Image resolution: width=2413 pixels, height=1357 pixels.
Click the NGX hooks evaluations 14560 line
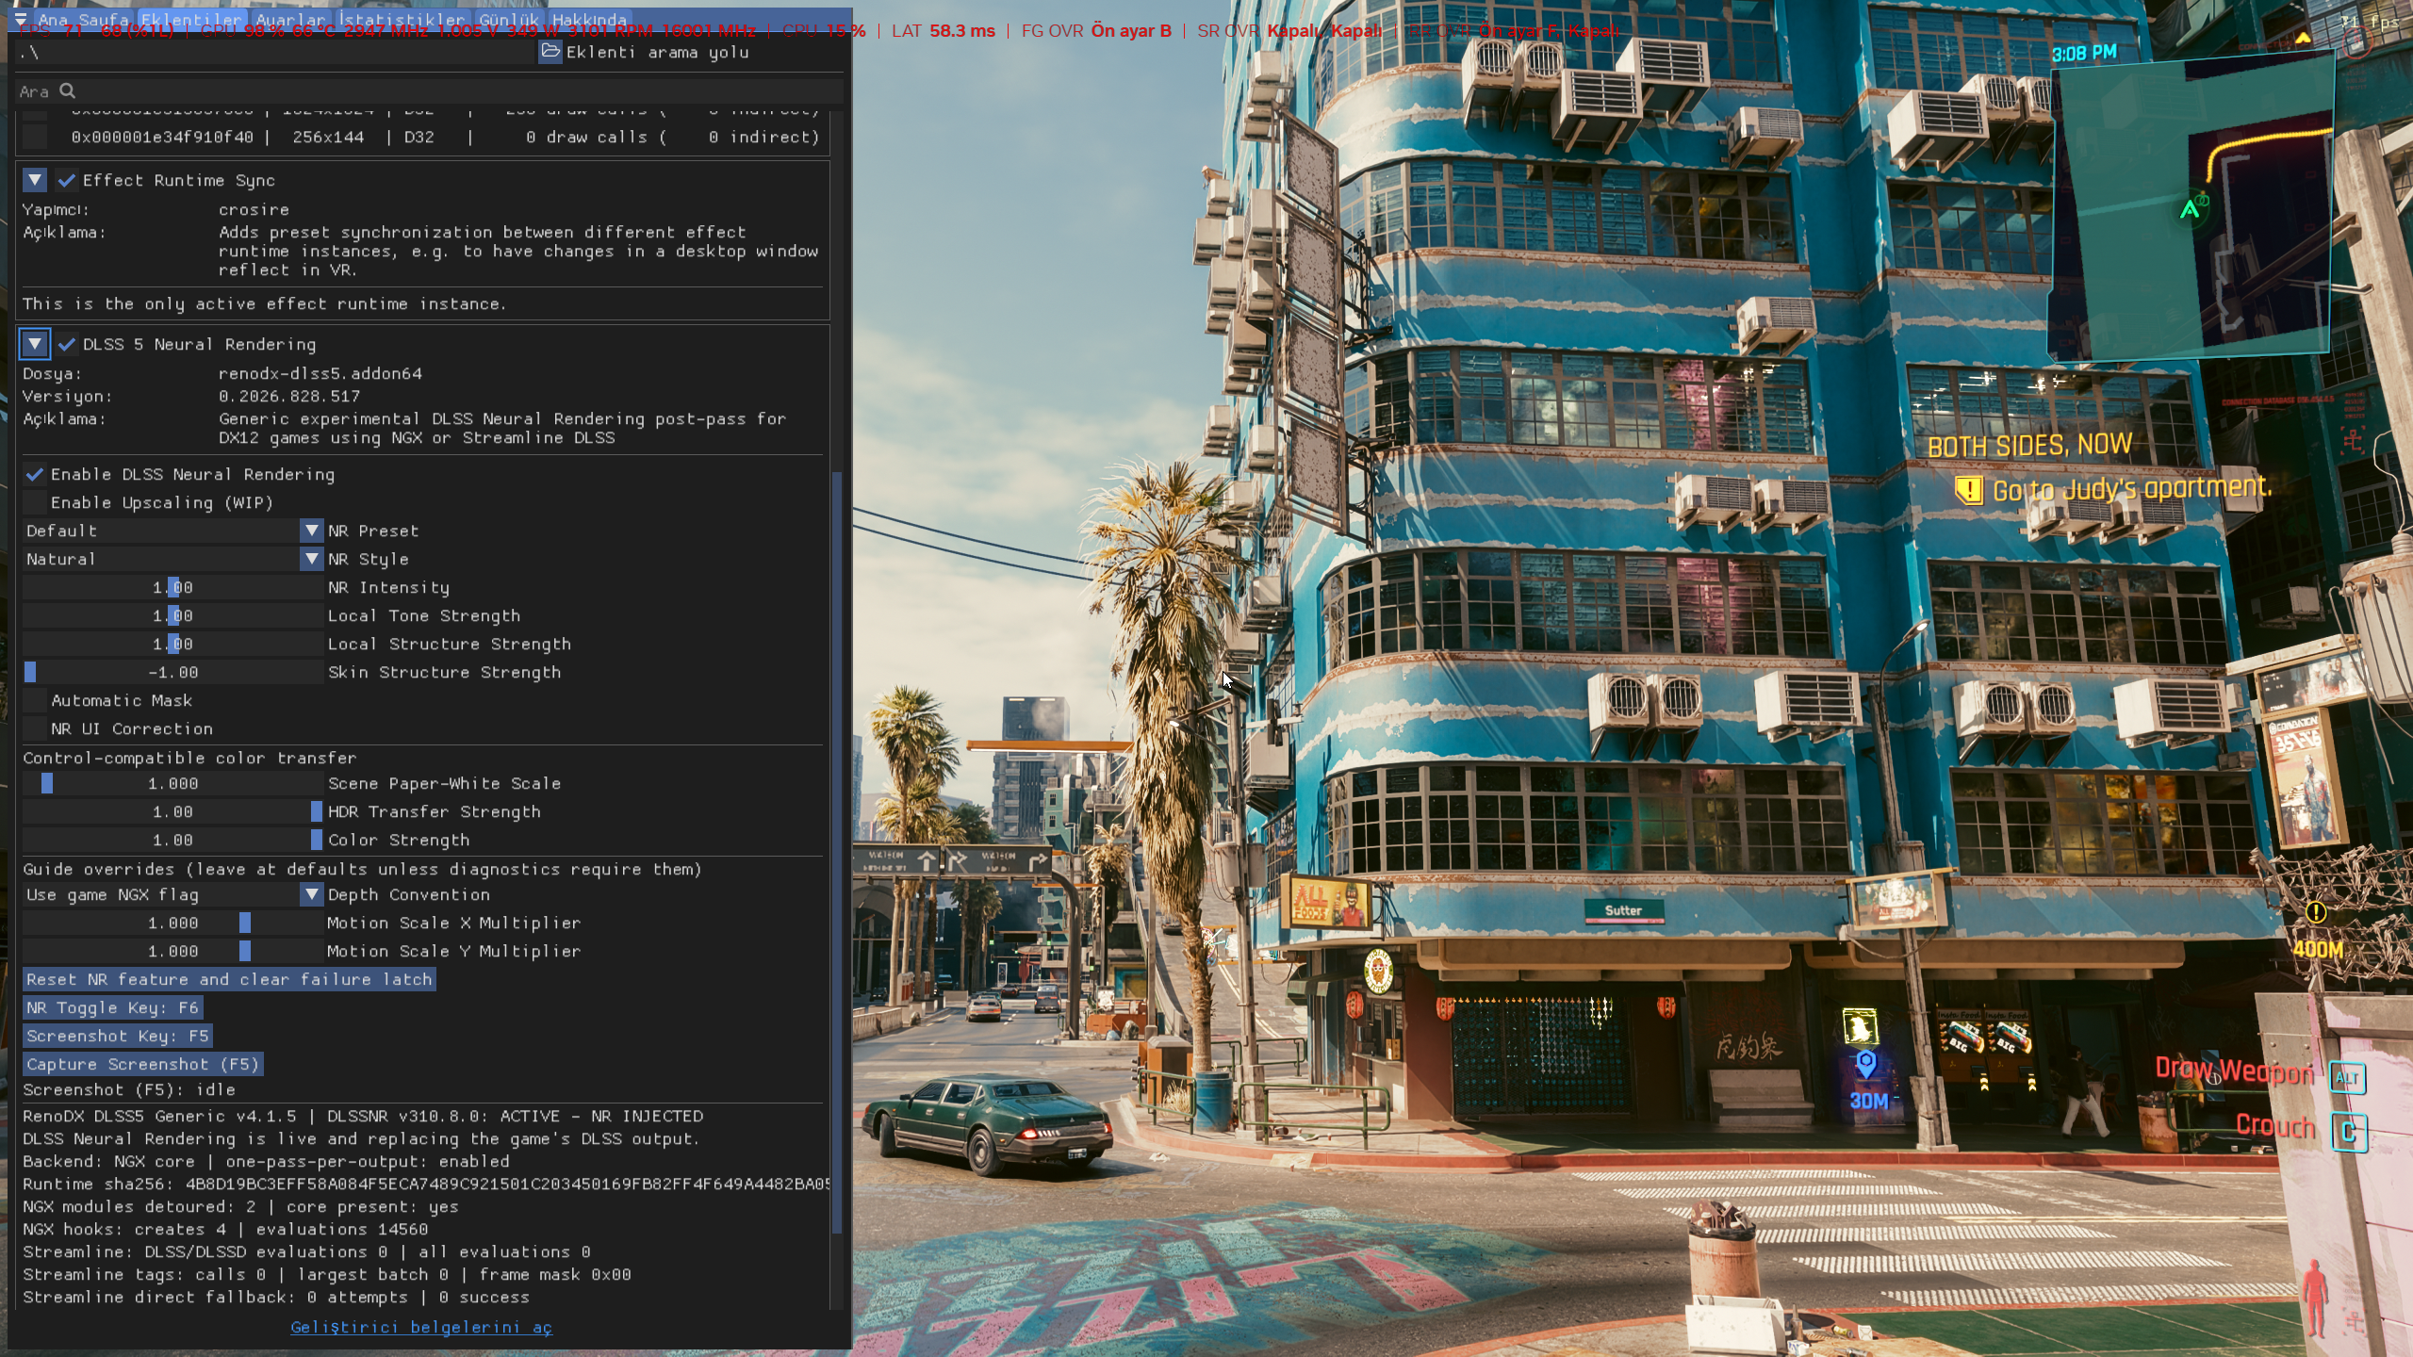[x=225, y=1229]
